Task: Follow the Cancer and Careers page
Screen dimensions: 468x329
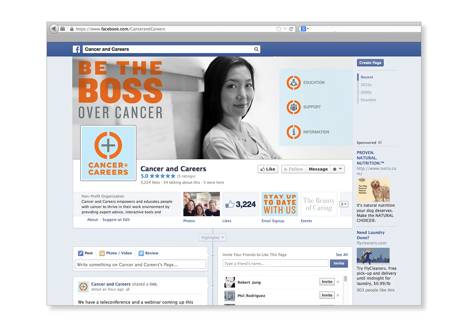Action: click(x=294, y=169)
